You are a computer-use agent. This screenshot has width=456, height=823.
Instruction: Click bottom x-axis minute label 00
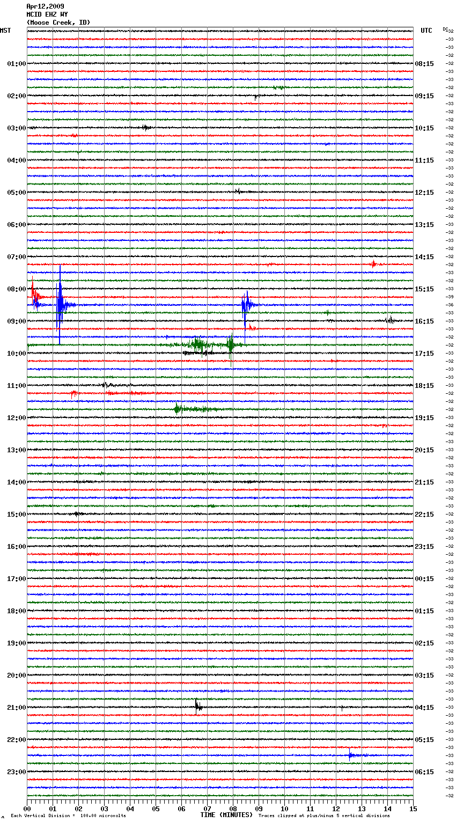(27, 809)
